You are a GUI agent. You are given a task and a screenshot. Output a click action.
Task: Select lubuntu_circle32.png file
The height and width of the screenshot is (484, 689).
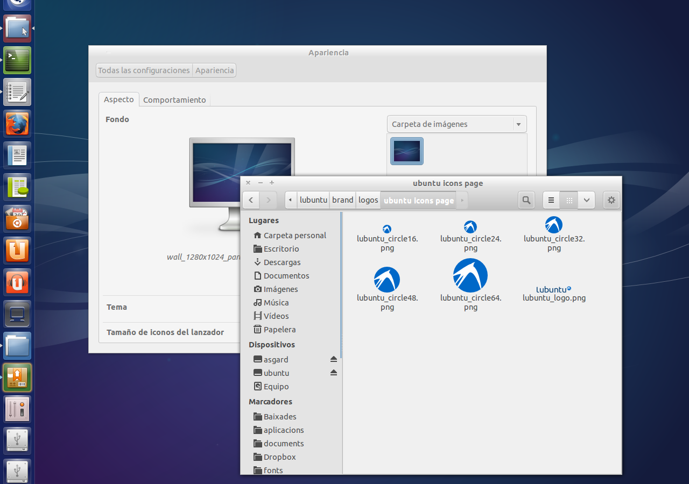point(554,234)
